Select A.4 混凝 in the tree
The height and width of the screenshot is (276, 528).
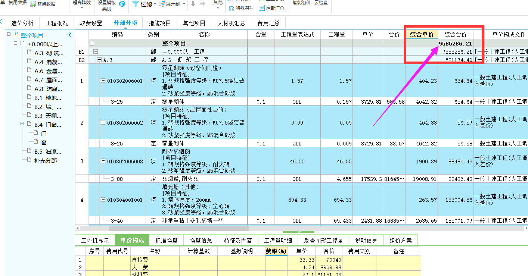click(48, 62)
